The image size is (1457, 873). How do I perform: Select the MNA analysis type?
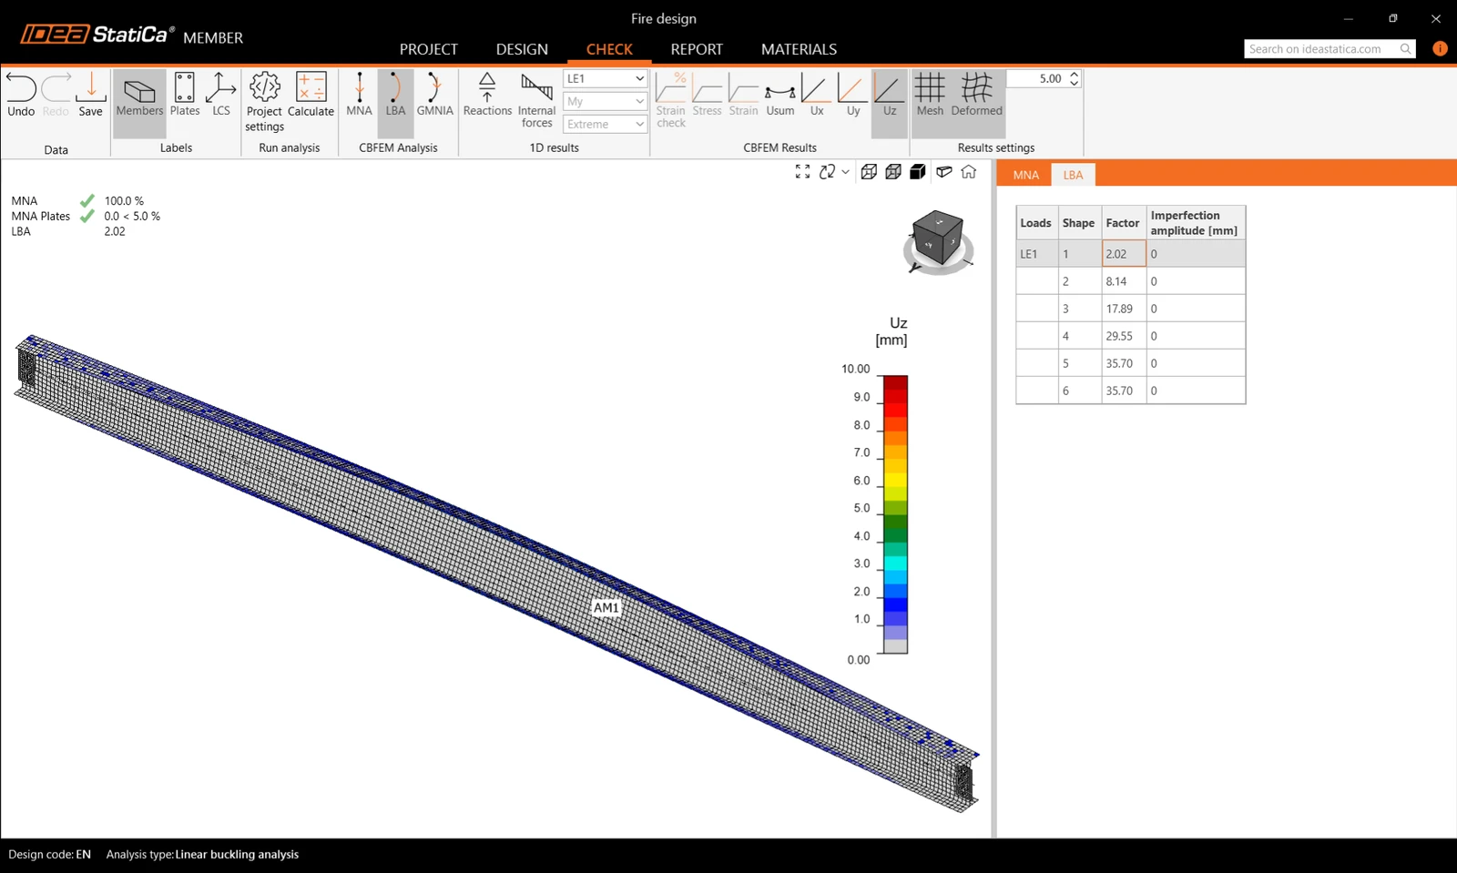pyautogui.click(x=360, y=95)
